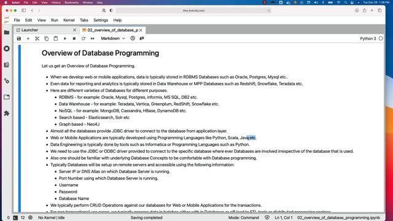Open a new Safari tab
This screenshot has width=393, height=221.
(372, 10)
